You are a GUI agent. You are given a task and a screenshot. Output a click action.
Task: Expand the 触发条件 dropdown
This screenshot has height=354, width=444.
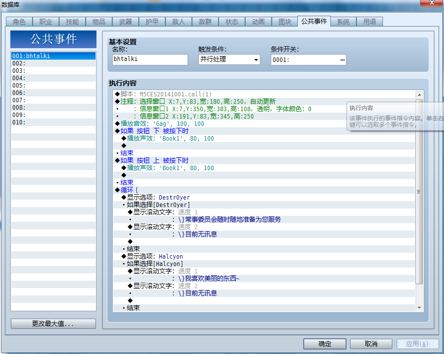point(256,59)
